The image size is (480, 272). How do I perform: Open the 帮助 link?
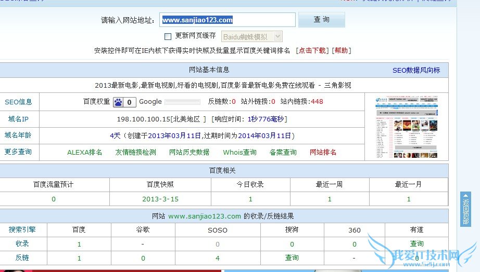tap(341, 51)
